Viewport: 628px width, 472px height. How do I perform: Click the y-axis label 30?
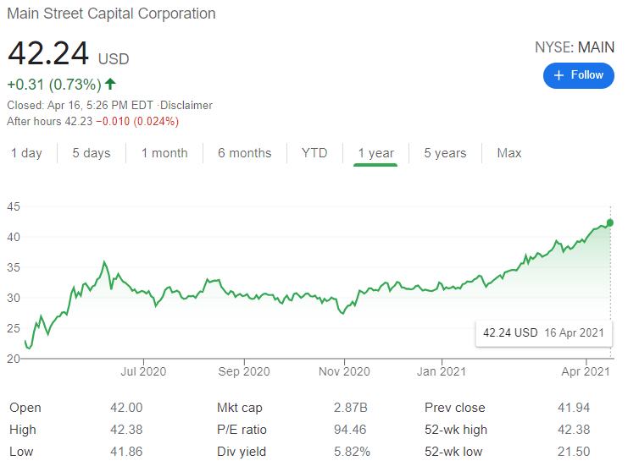point(14,298)
